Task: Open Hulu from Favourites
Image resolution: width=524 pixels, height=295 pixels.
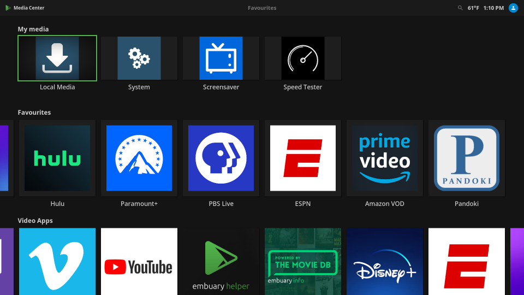Action: [57, 158]
